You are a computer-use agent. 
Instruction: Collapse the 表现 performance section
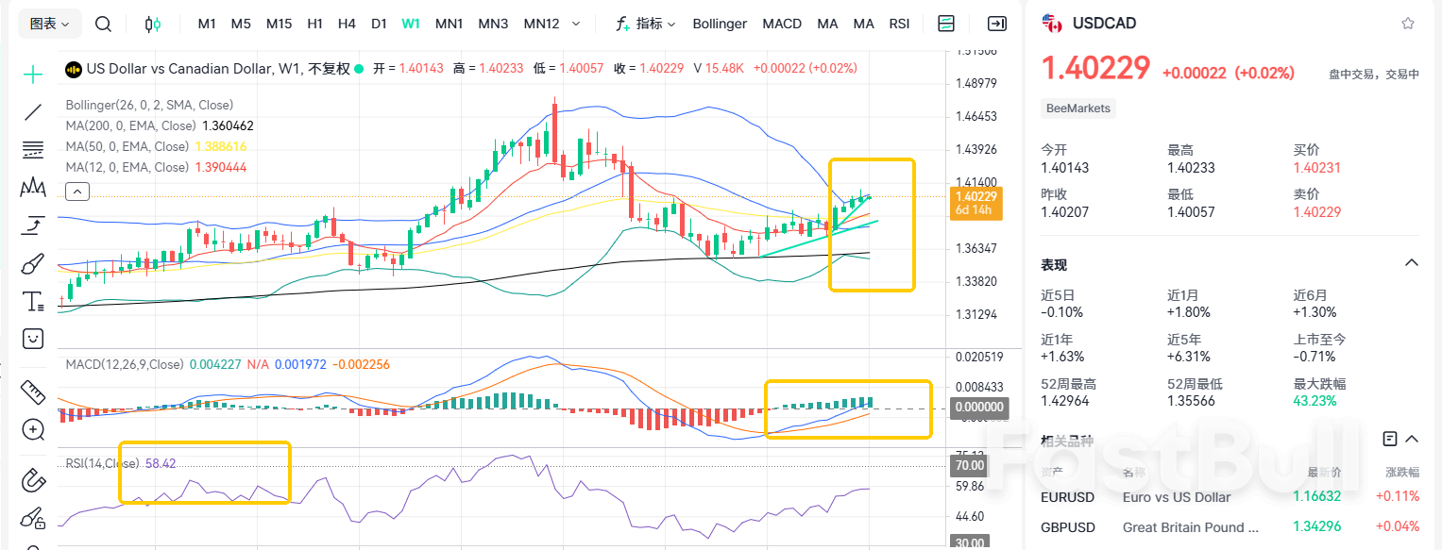click(1412, 263)
